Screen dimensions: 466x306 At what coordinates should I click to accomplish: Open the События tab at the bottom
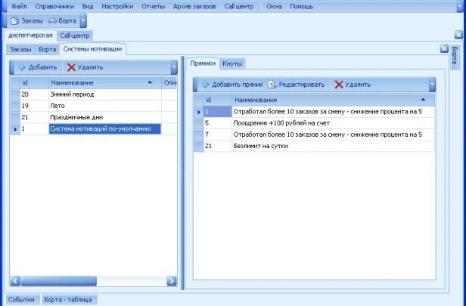[21, 300]
